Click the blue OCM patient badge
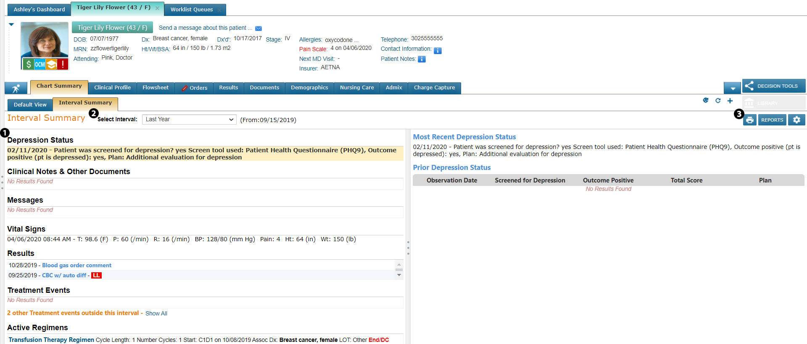This screenshot has height=344, width=807. (x=40, y=64)
